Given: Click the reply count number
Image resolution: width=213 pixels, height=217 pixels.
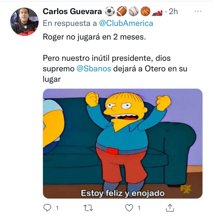Looking at the screenshot, I should coord(57,208).
